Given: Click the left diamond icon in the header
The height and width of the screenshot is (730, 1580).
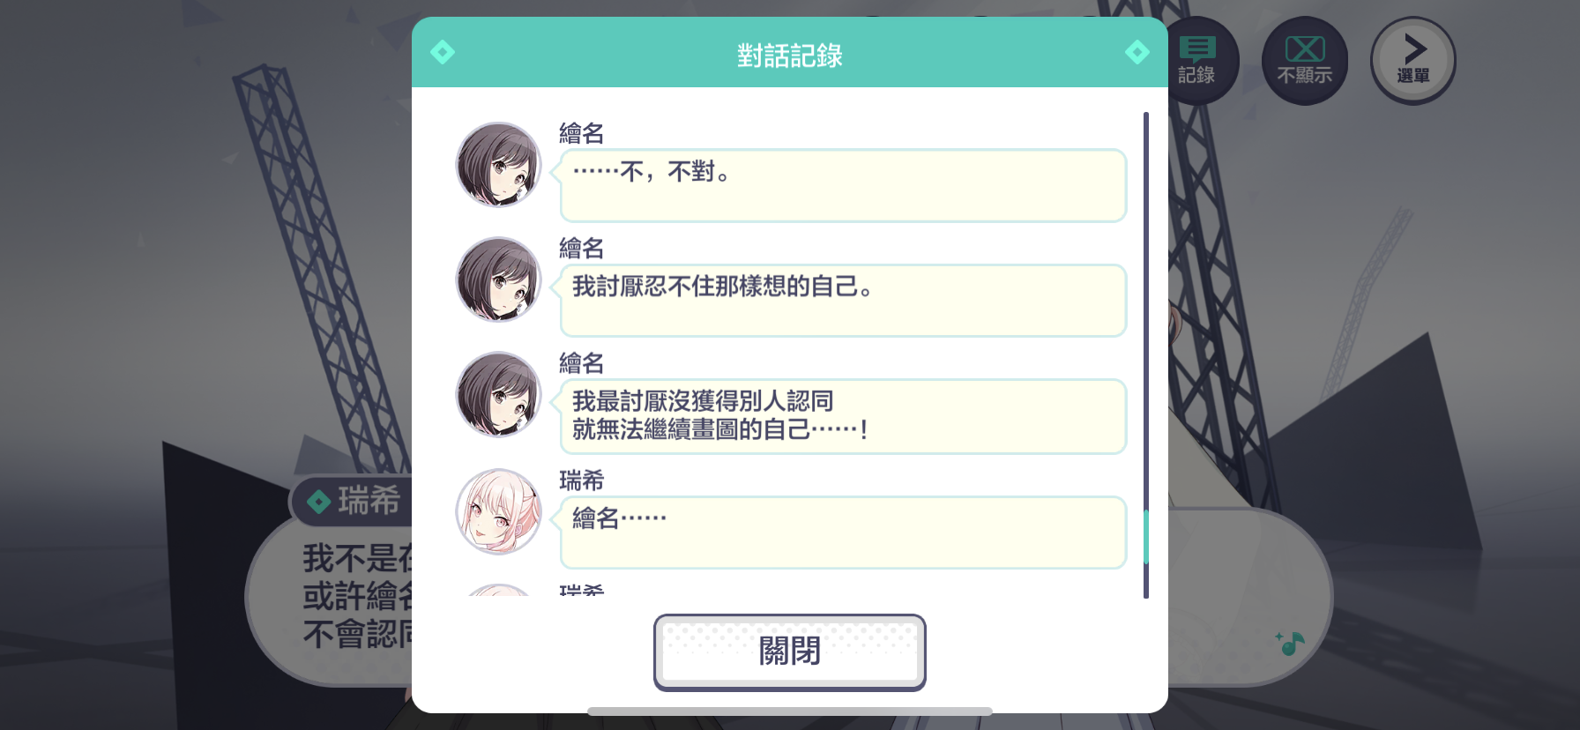Looking at the screenshot, I should [x=443, y=52].
